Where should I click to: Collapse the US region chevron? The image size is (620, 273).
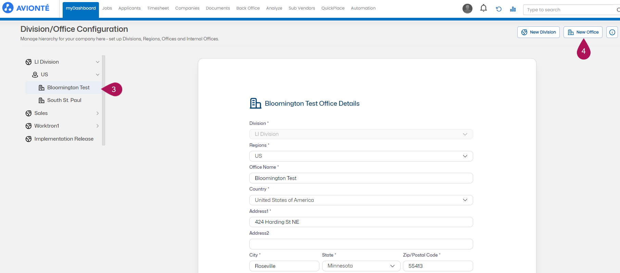(98, 75)
